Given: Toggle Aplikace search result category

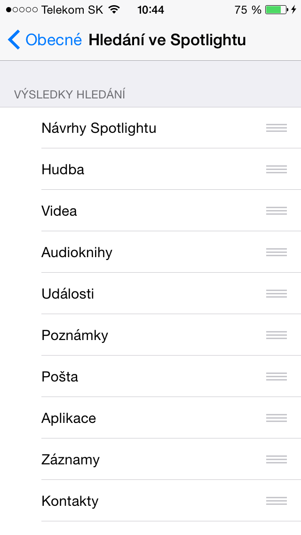Looking at the screenshot, I should (141, 418).
